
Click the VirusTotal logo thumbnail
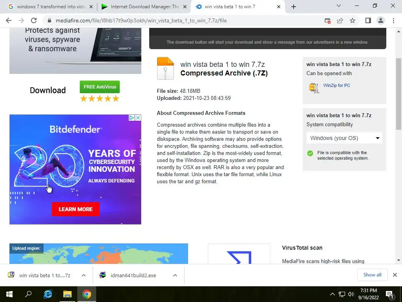click(x=239, y=254)
